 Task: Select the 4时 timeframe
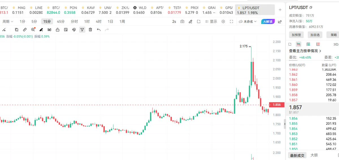click(99, 22)
